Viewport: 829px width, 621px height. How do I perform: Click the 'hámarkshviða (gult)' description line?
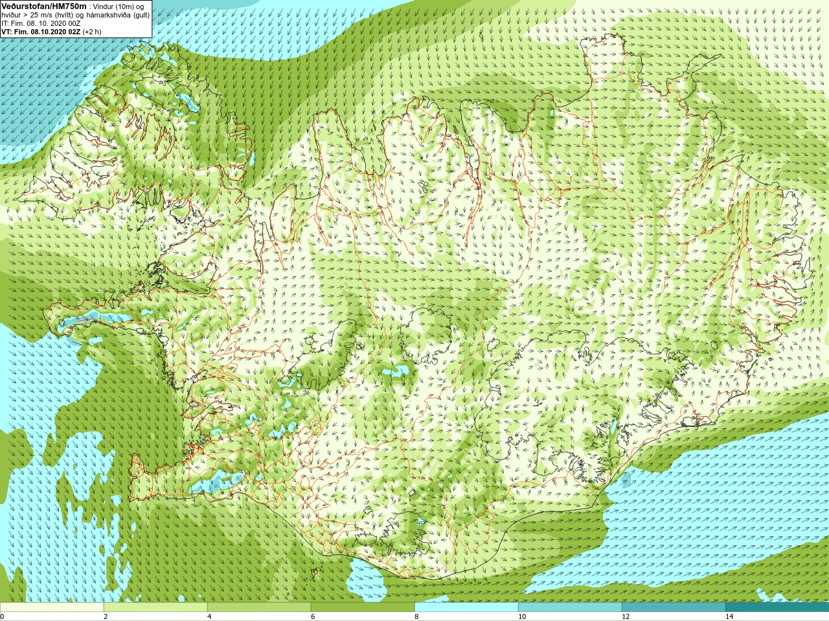tap(118, 15)
